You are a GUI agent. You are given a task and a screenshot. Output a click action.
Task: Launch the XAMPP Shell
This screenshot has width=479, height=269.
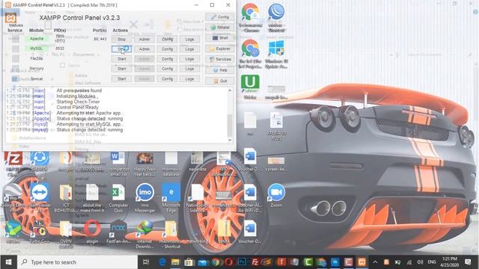tap(219, 38)
